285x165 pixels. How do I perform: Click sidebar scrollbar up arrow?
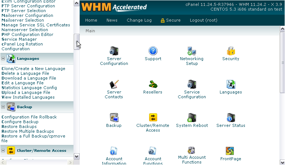pos(77,3)
